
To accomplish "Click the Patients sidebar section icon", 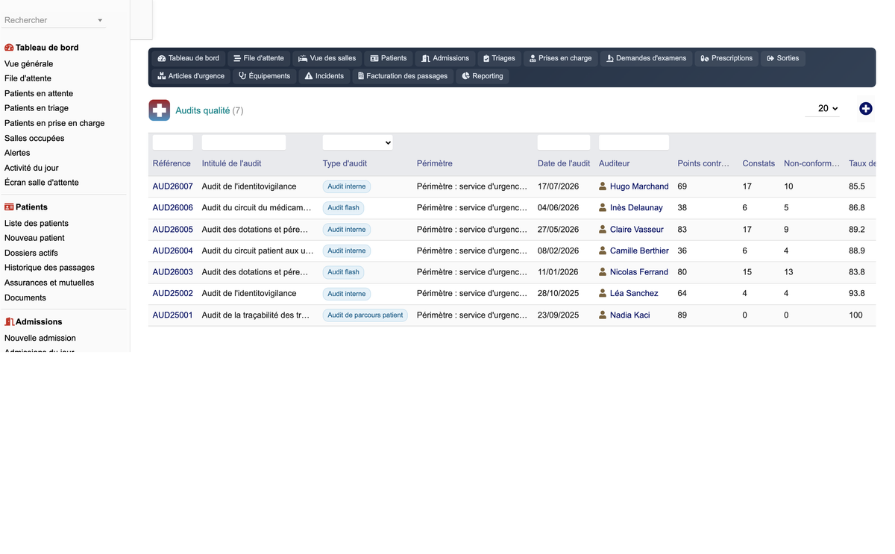I will [x=9, y=207].
